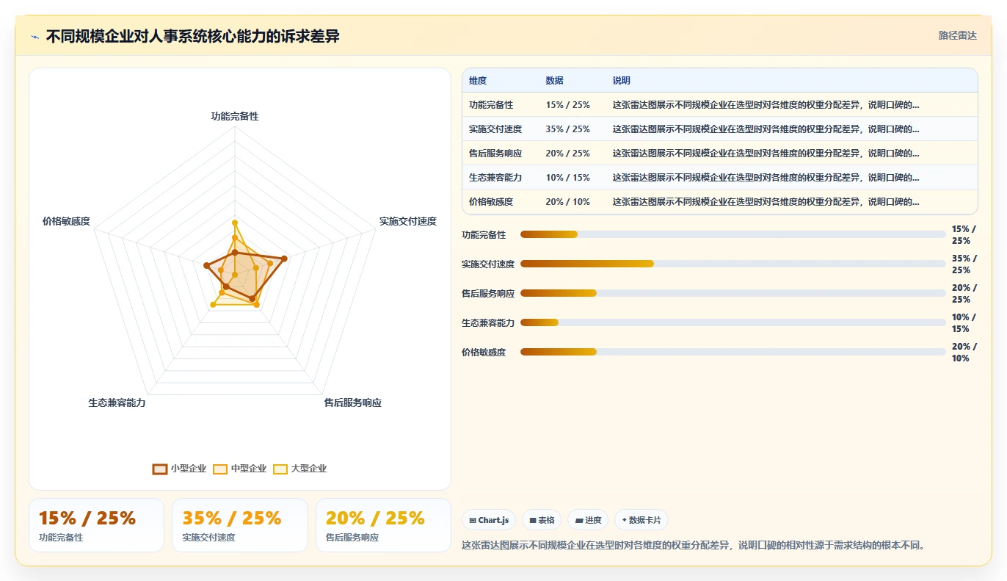Click the 价格敏感度 progress bar label
The width and height of the screenshot is (1007, 581).
click(484, 353)
